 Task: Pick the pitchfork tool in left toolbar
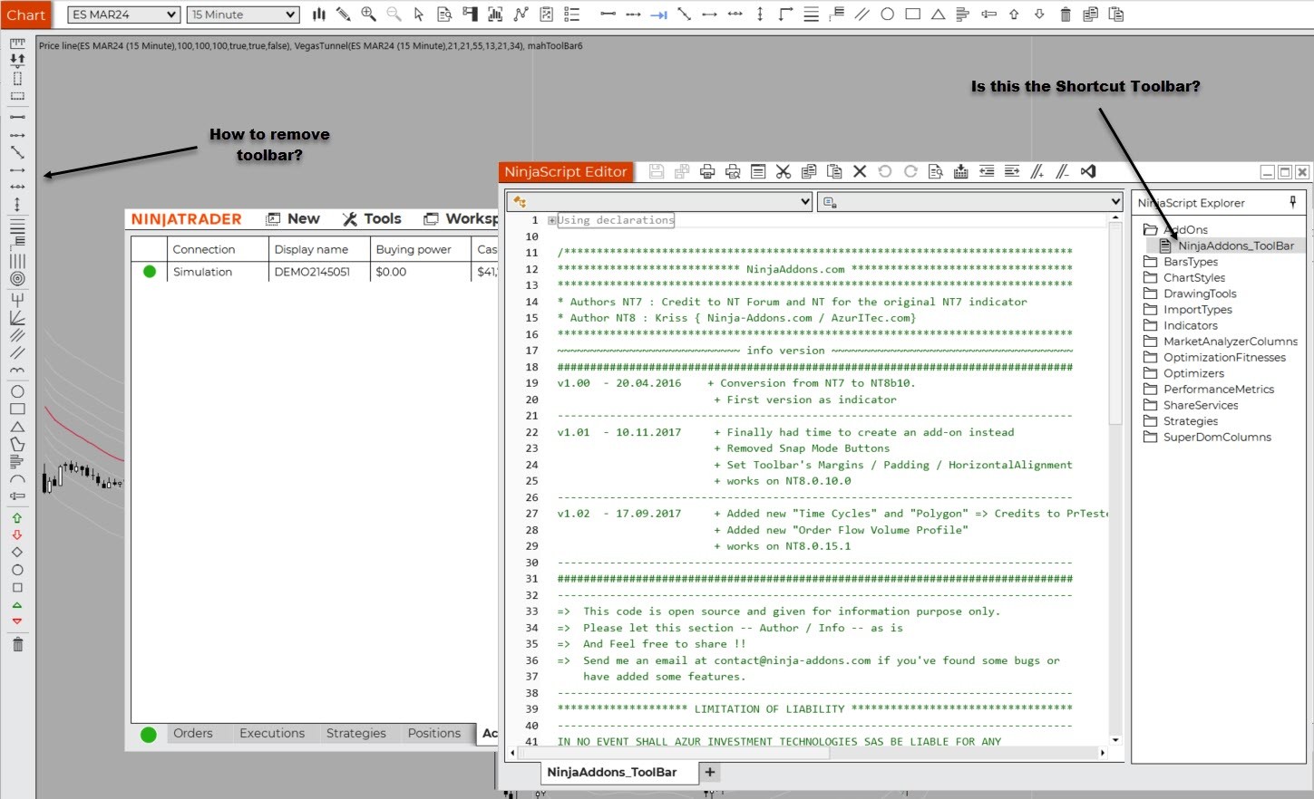(17, 299)
